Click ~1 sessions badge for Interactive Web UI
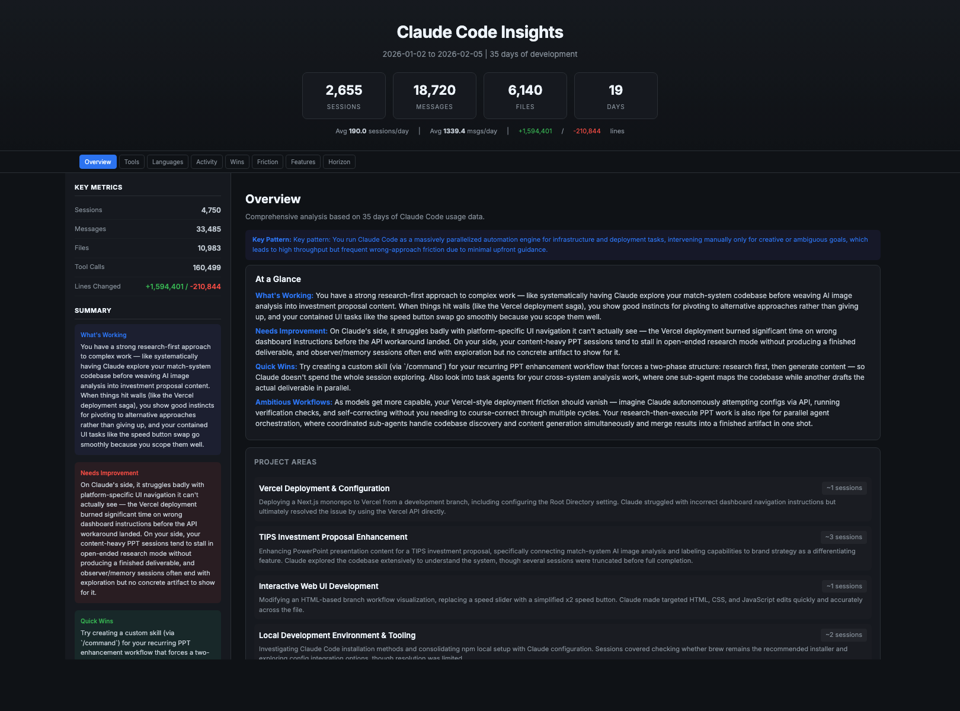Image resolution: width=960 pixels, height=711 pixels. click(844, 586)
